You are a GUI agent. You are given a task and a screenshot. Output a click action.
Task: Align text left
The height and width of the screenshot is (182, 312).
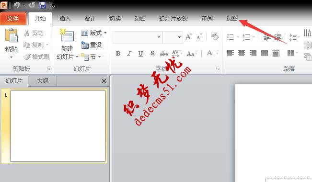pyautogui.click(x=231, y=53)
